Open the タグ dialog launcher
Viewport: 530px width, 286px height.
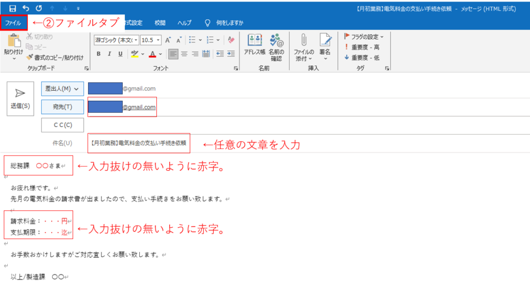(387, 68)
